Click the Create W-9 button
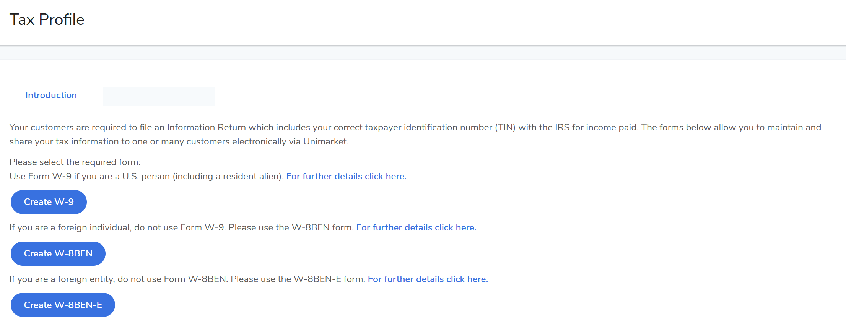 (49, 202)
